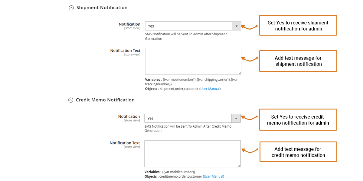
Task: Click the orange arrow beside the credit memo Notification Text box
Action: pyautogui.click(x=249, y=151)
